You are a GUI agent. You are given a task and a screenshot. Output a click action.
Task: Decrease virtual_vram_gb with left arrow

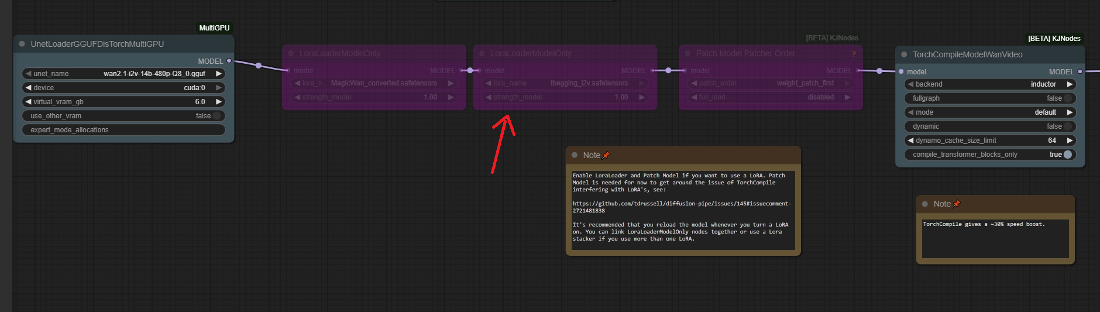pos(27,102)
